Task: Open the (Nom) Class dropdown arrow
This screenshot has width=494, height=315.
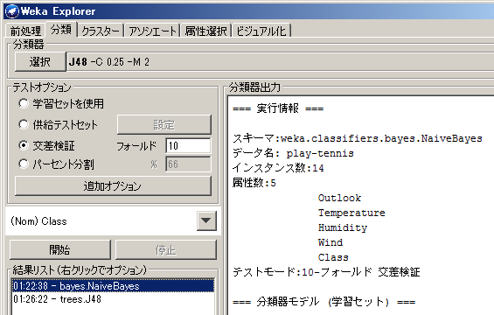Action: 206,220
